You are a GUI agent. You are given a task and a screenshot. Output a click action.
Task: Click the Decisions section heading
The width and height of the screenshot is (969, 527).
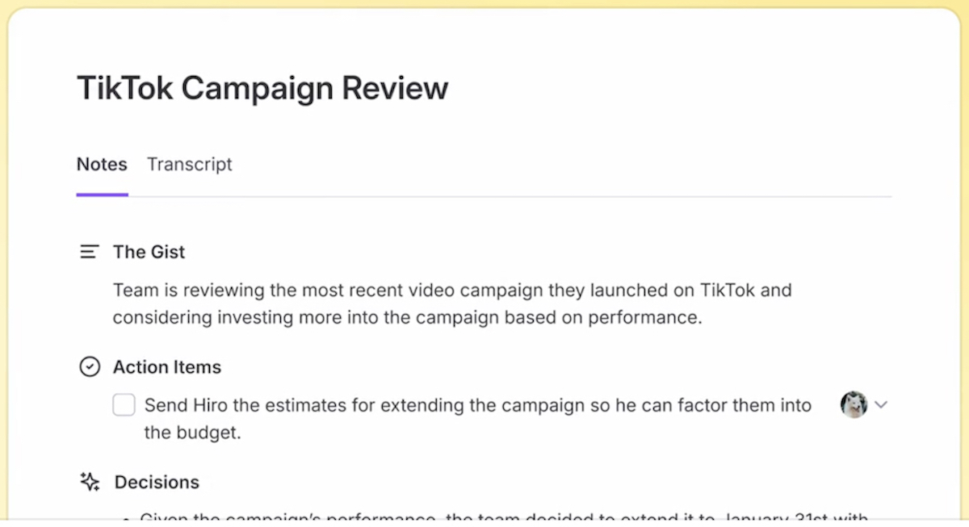(157, 482)
